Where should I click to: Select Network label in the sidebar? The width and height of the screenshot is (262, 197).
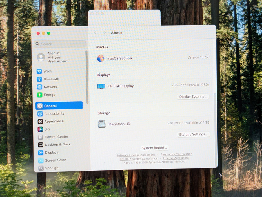pyautogui.click(x=50, y=87)
